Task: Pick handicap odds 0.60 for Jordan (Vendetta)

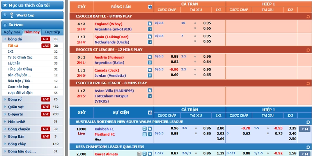Action: (x=174, y=74)
